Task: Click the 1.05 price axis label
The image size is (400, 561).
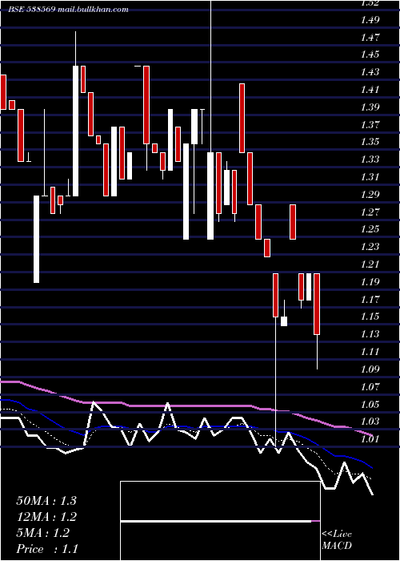Action: pos(370,404)
